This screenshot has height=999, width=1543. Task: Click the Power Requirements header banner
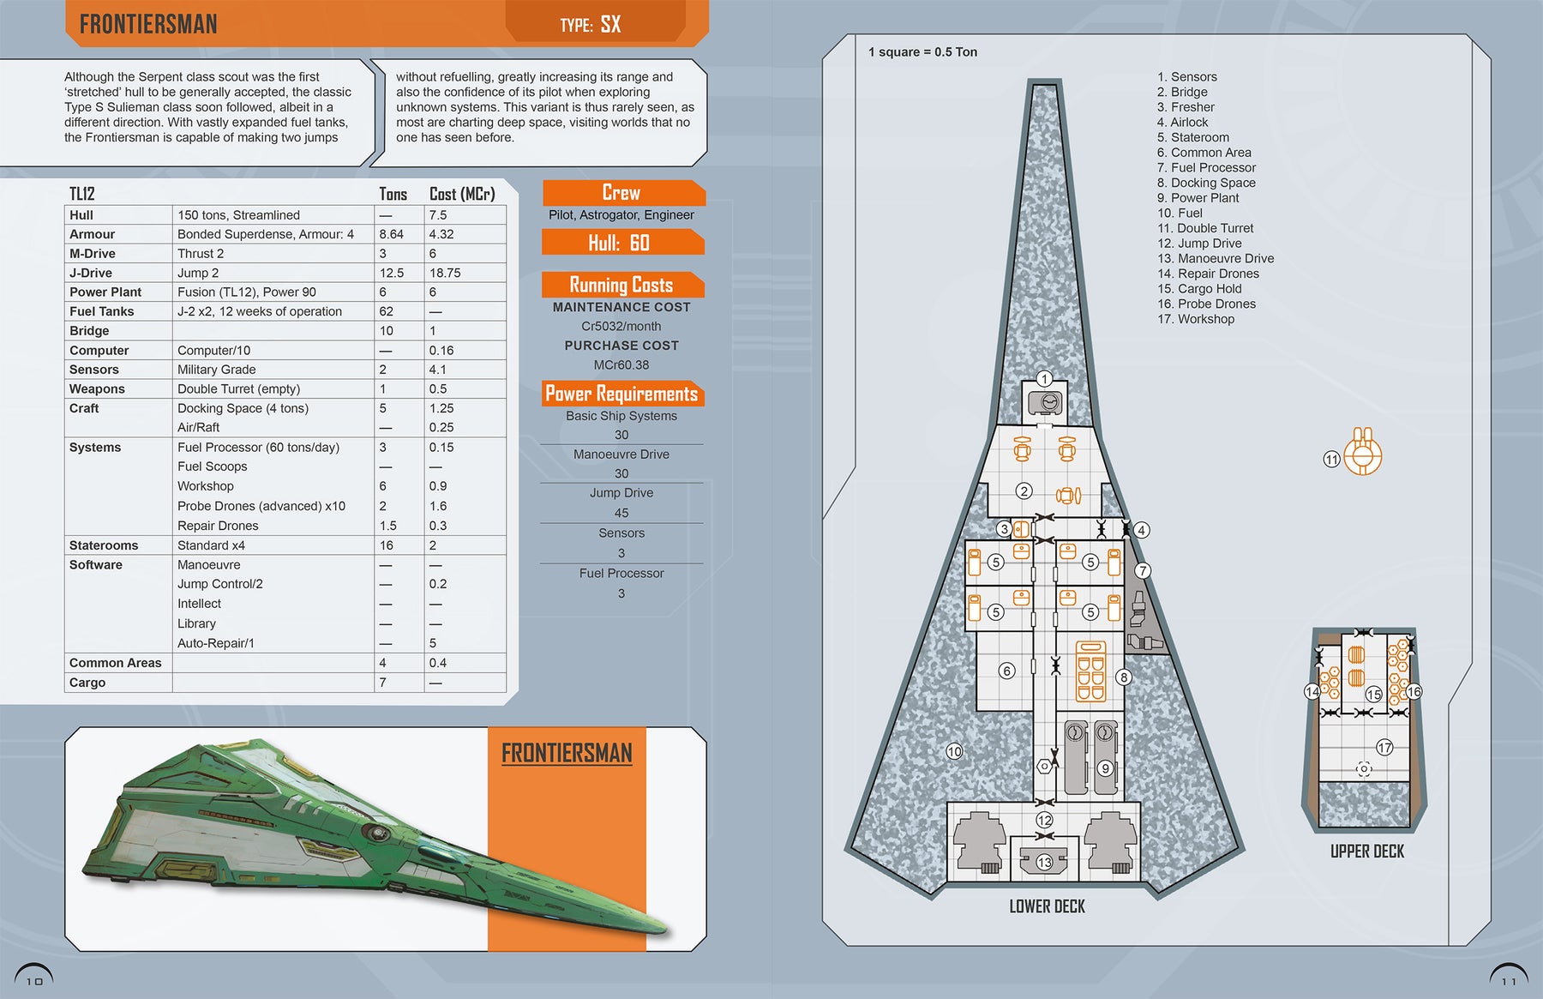pyautogui.click(x=622, y=394)
